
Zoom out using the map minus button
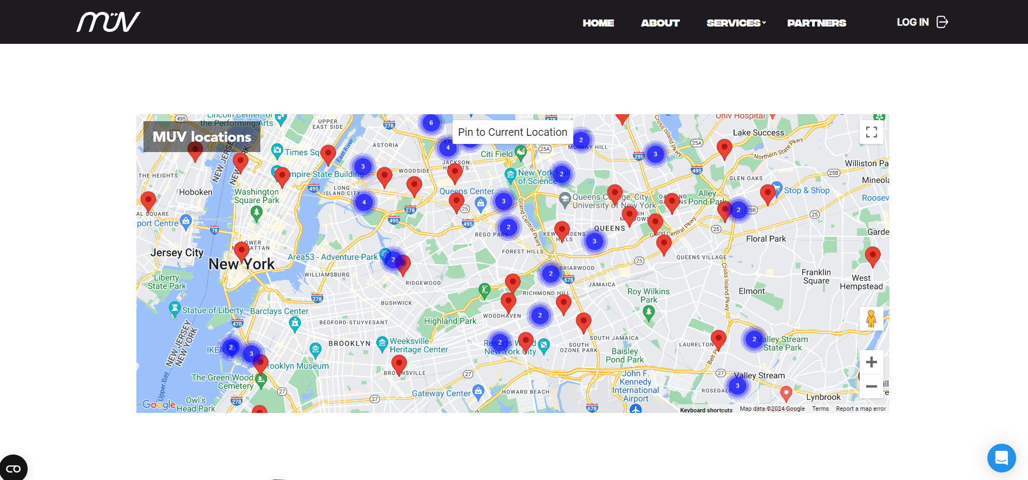point(871,386)
